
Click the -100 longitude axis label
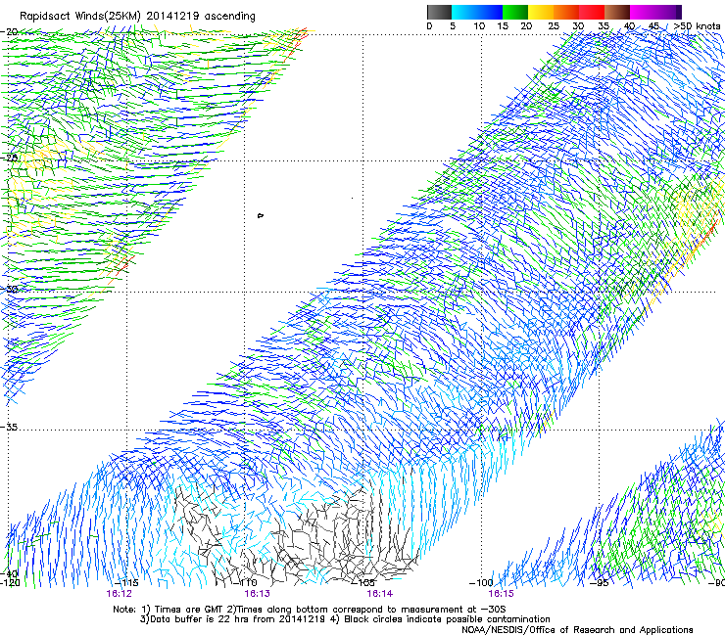[481, 582]
